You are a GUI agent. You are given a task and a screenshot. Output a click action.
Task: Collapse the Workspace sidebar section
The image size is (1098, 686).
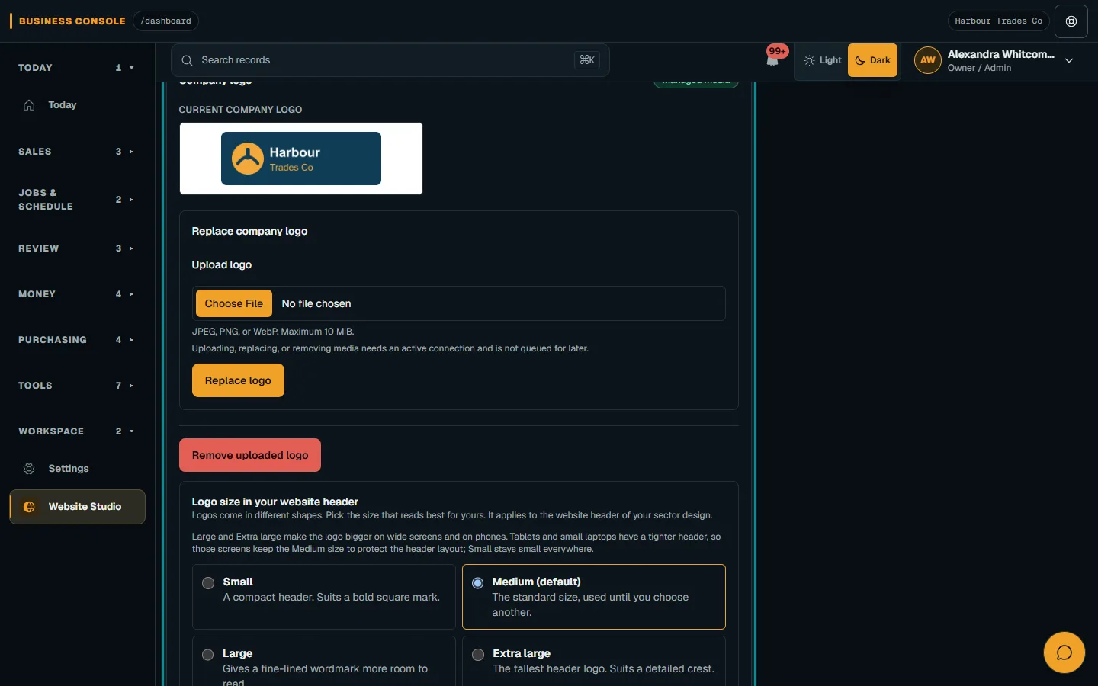[x=76, y=431]
